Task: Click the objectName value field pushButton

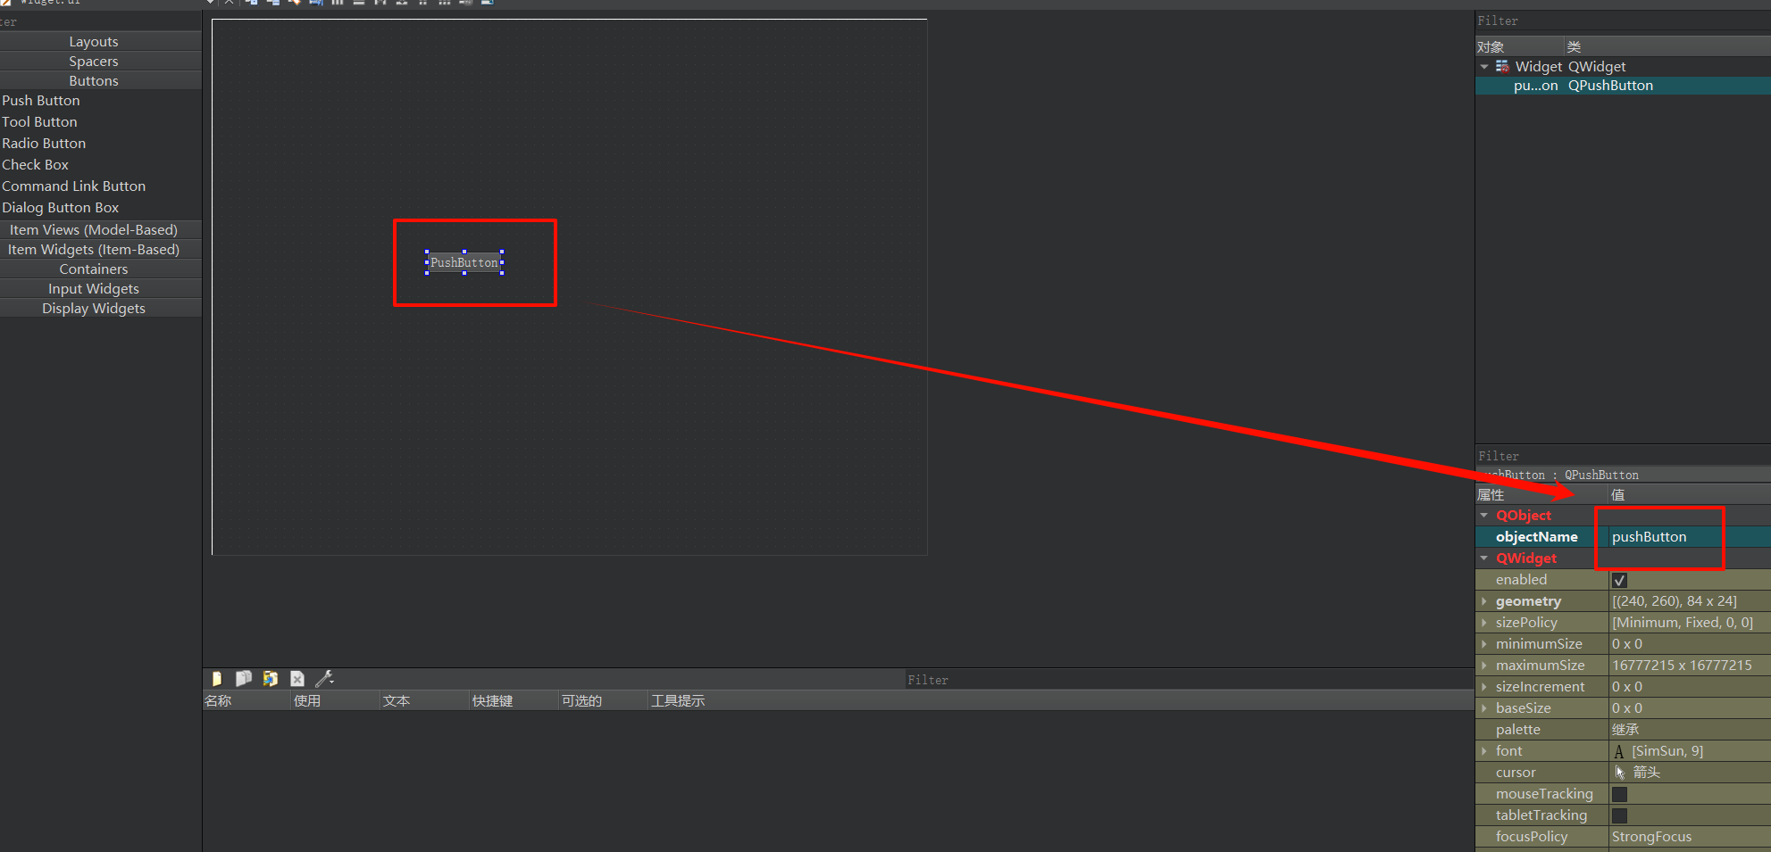Action: [x=1661, y=537]
